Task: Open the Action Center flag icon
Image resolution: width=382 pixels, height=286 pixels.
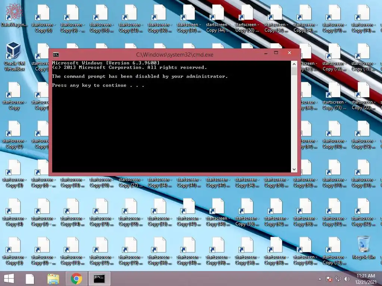Action: [x=329, y=279]
